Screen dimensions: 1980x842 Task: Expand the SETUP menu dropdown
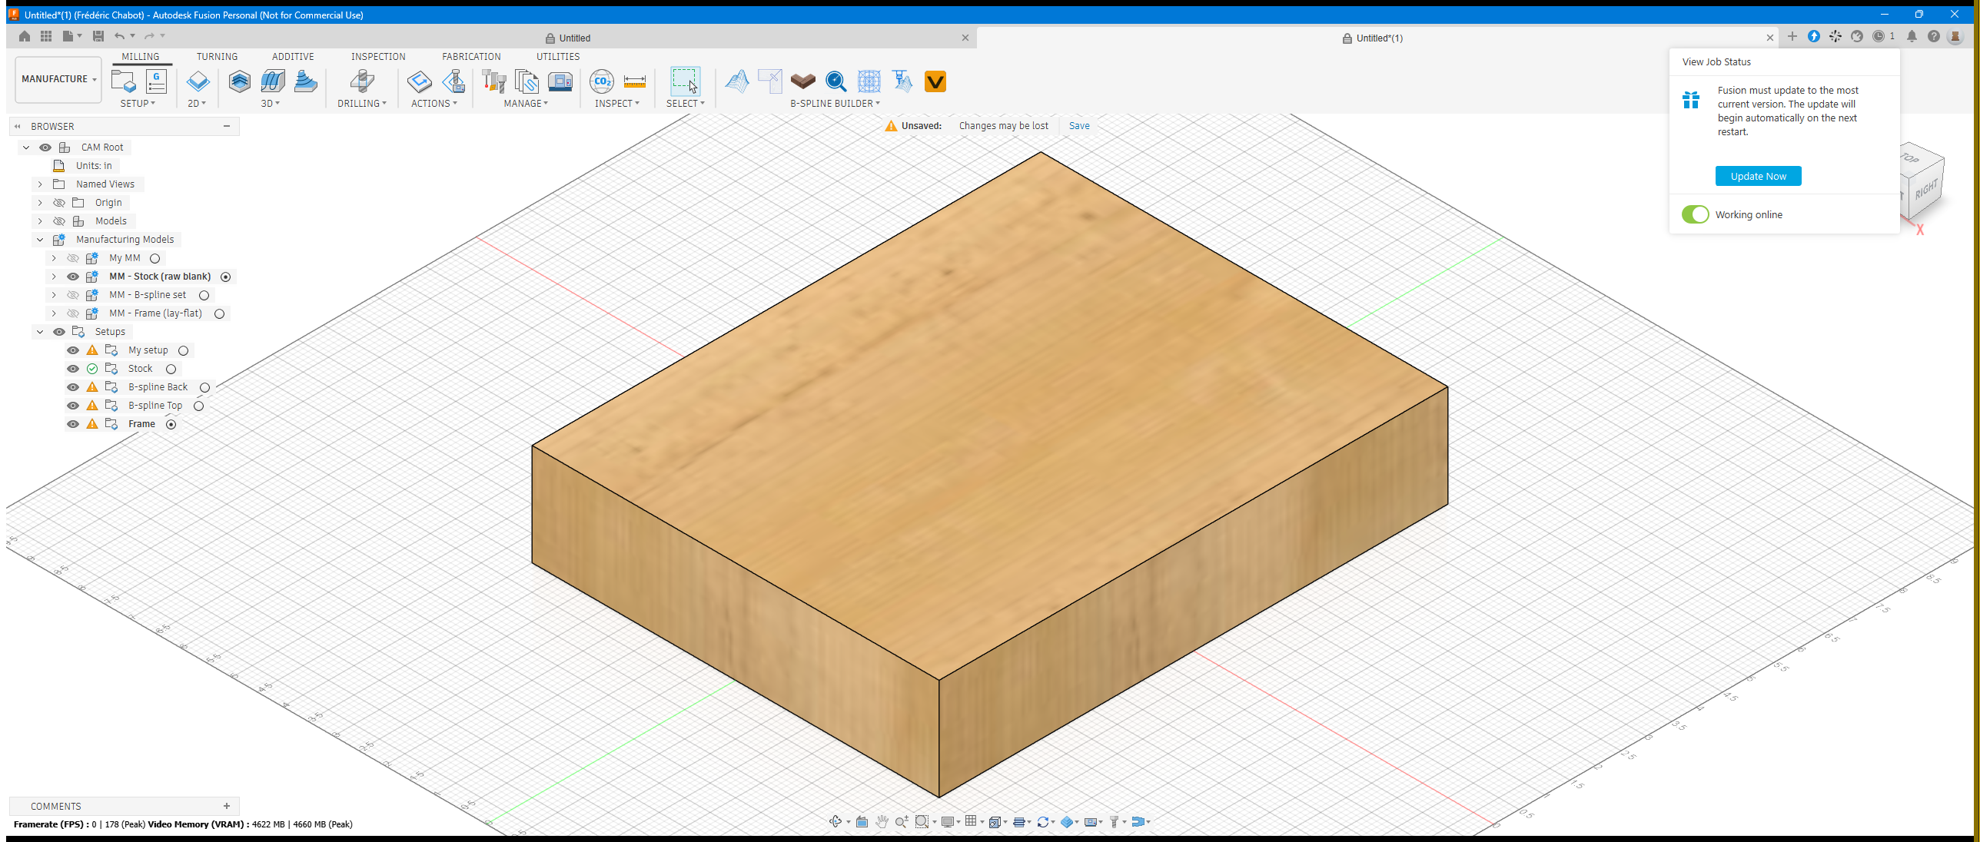138,103
